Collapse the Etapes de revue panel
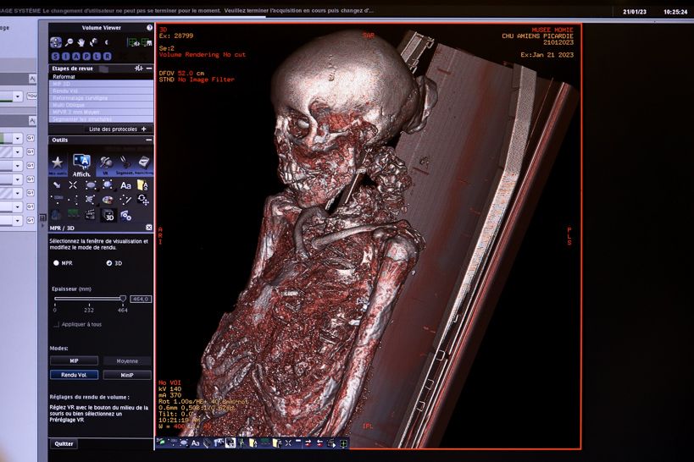694x462 pixels. pyautogui.click(x=149, y=69)
